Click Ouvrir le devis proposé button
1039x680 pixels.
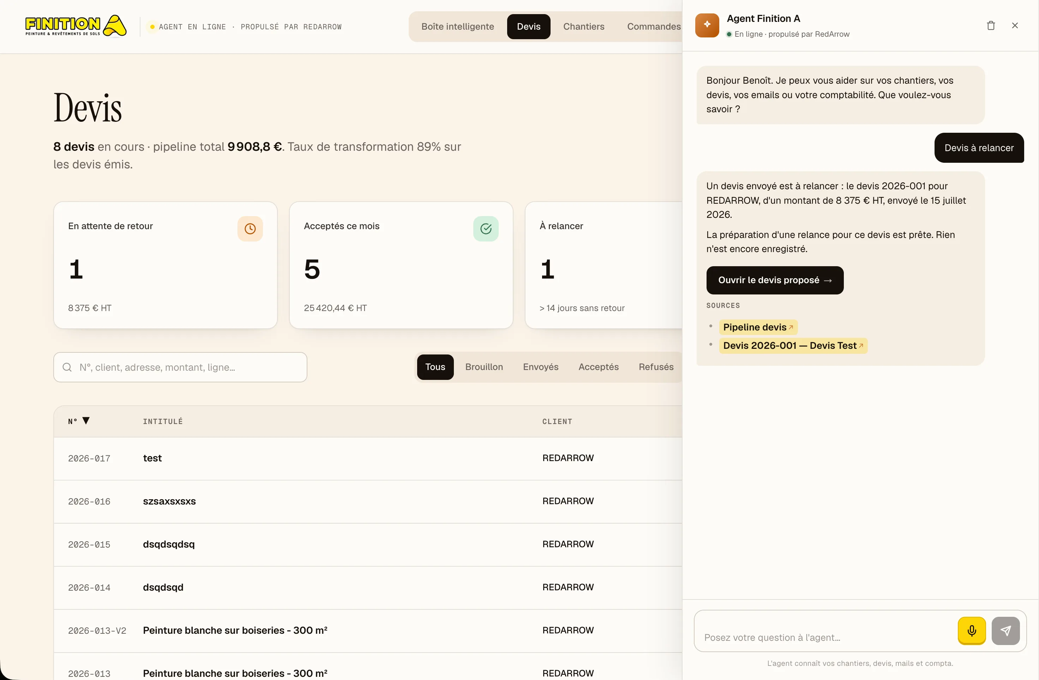[x=775, y=280]
